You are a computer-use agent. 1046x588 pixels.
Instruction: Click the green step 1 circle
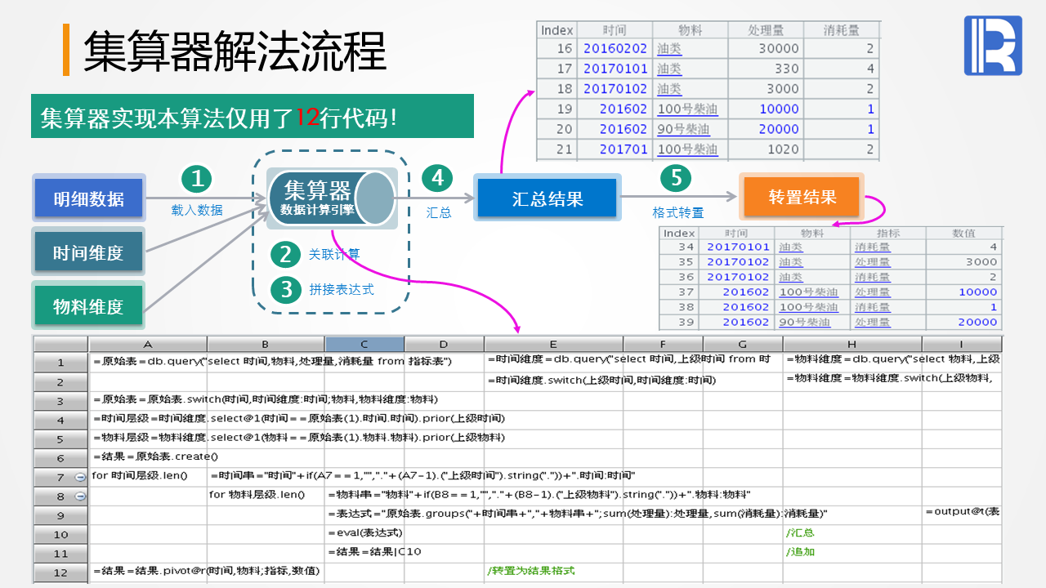click(x=196, y=179)
